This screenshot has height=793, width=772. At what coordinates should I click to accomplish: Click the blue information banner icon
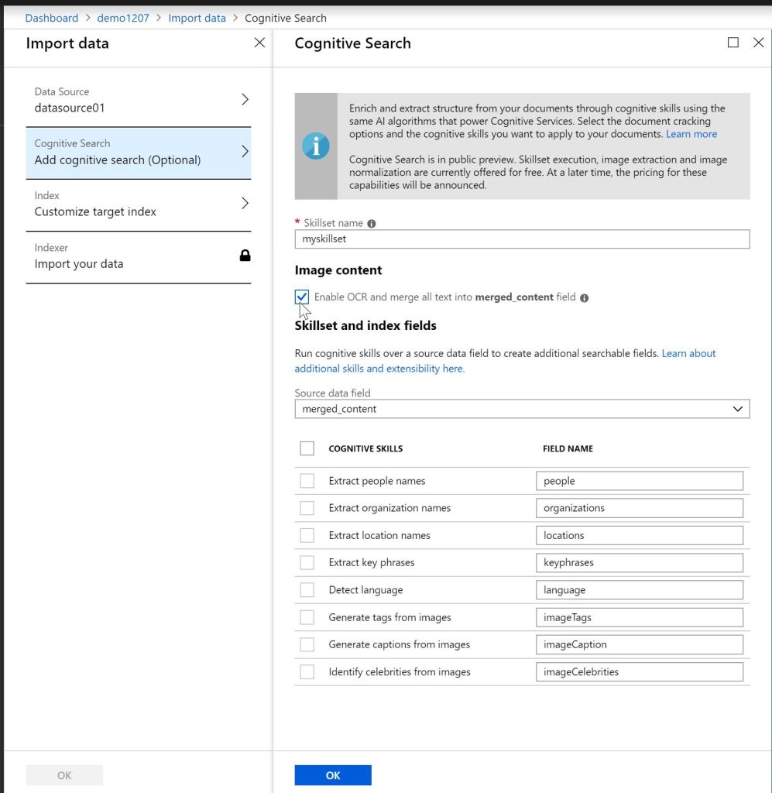(x=316, y=146)
